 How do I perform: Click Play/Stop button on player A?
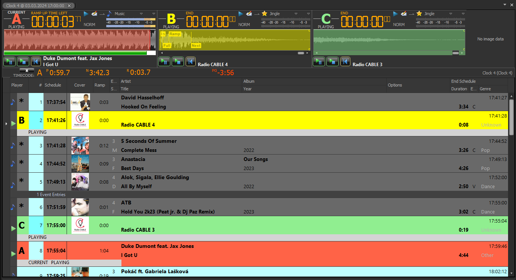pyautogui.click(x=23, y=62)
